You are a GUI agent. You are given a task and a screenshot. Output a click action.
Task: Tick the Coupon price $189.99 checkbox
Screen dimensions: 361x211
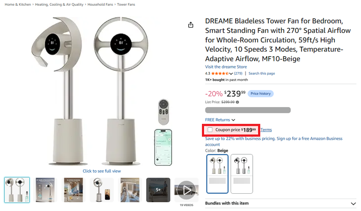point(210,130)
